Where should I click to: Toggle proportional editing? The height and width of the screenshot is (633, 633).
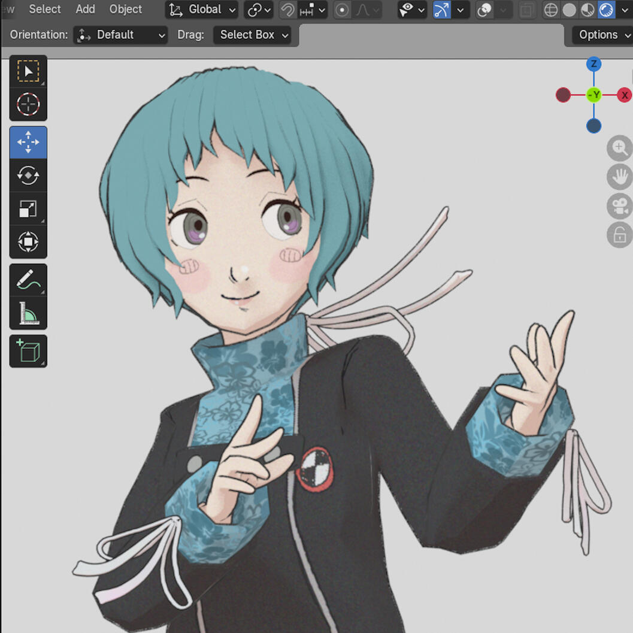(342, 10)
